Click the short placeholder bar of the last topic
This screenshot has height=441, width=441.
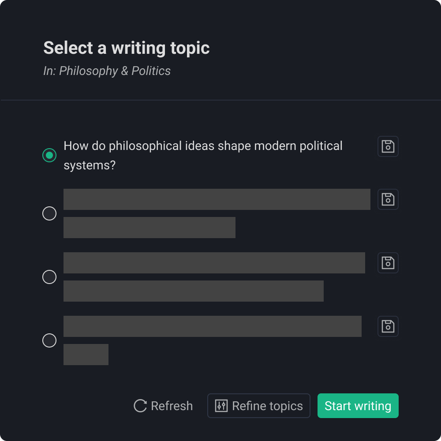click(86, 355)
